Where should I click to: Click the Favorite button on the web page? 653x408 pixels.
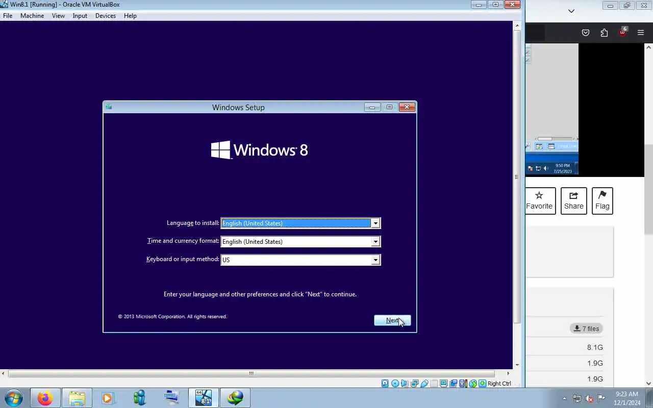tap(539, 200)
